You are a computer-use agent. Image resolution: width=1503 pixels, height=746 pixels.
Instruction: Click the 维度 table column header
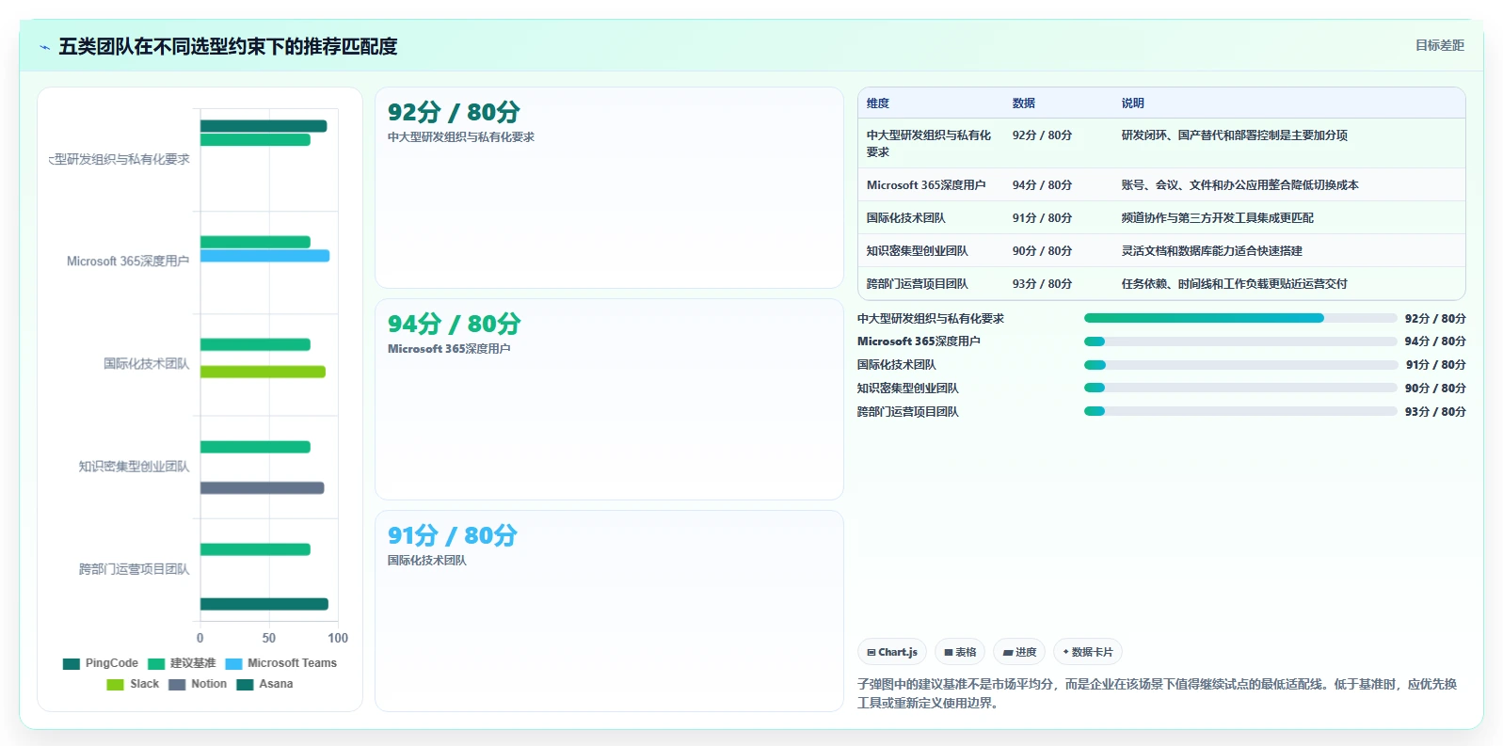pos(878,103)
